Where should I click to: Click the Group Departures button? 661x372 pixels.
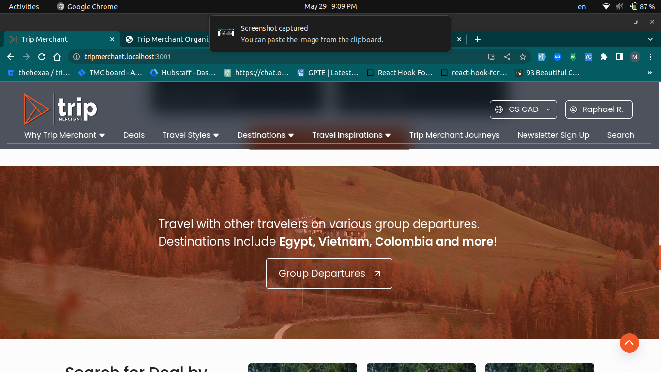(x=329, y=274)
